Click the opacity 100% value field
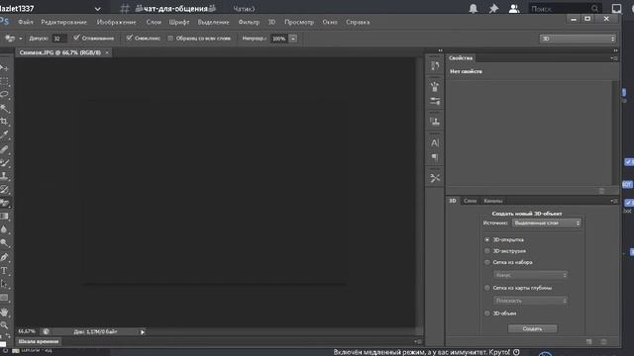The image size is (634, 356). 279,39
